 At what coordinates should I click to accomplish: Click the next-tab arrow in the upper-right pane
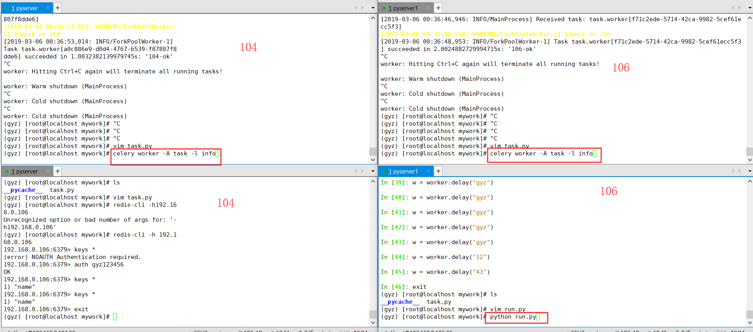point(739,8)
